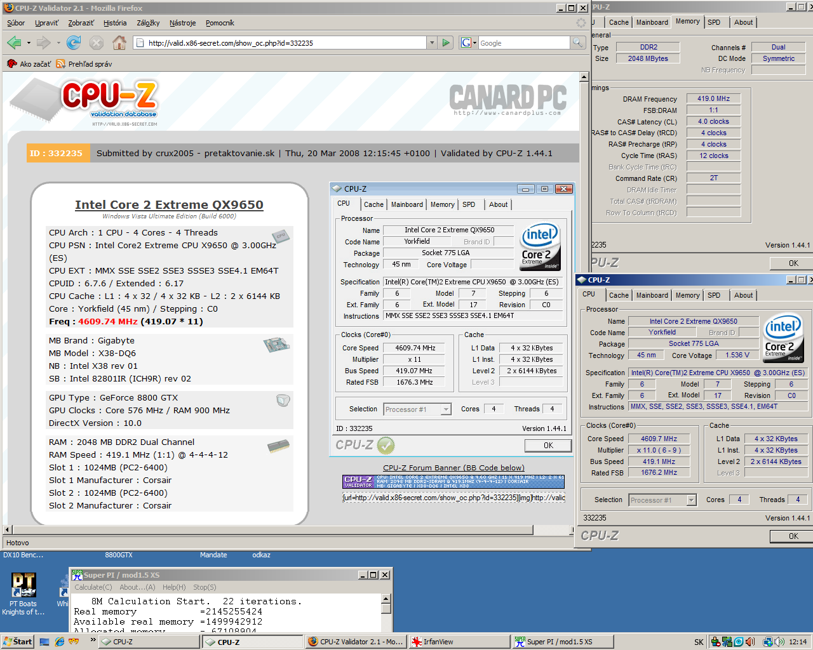The image size is (813, 650).
Task: Open the Prehľad správ feed bookmark
Action: [84, 64]
